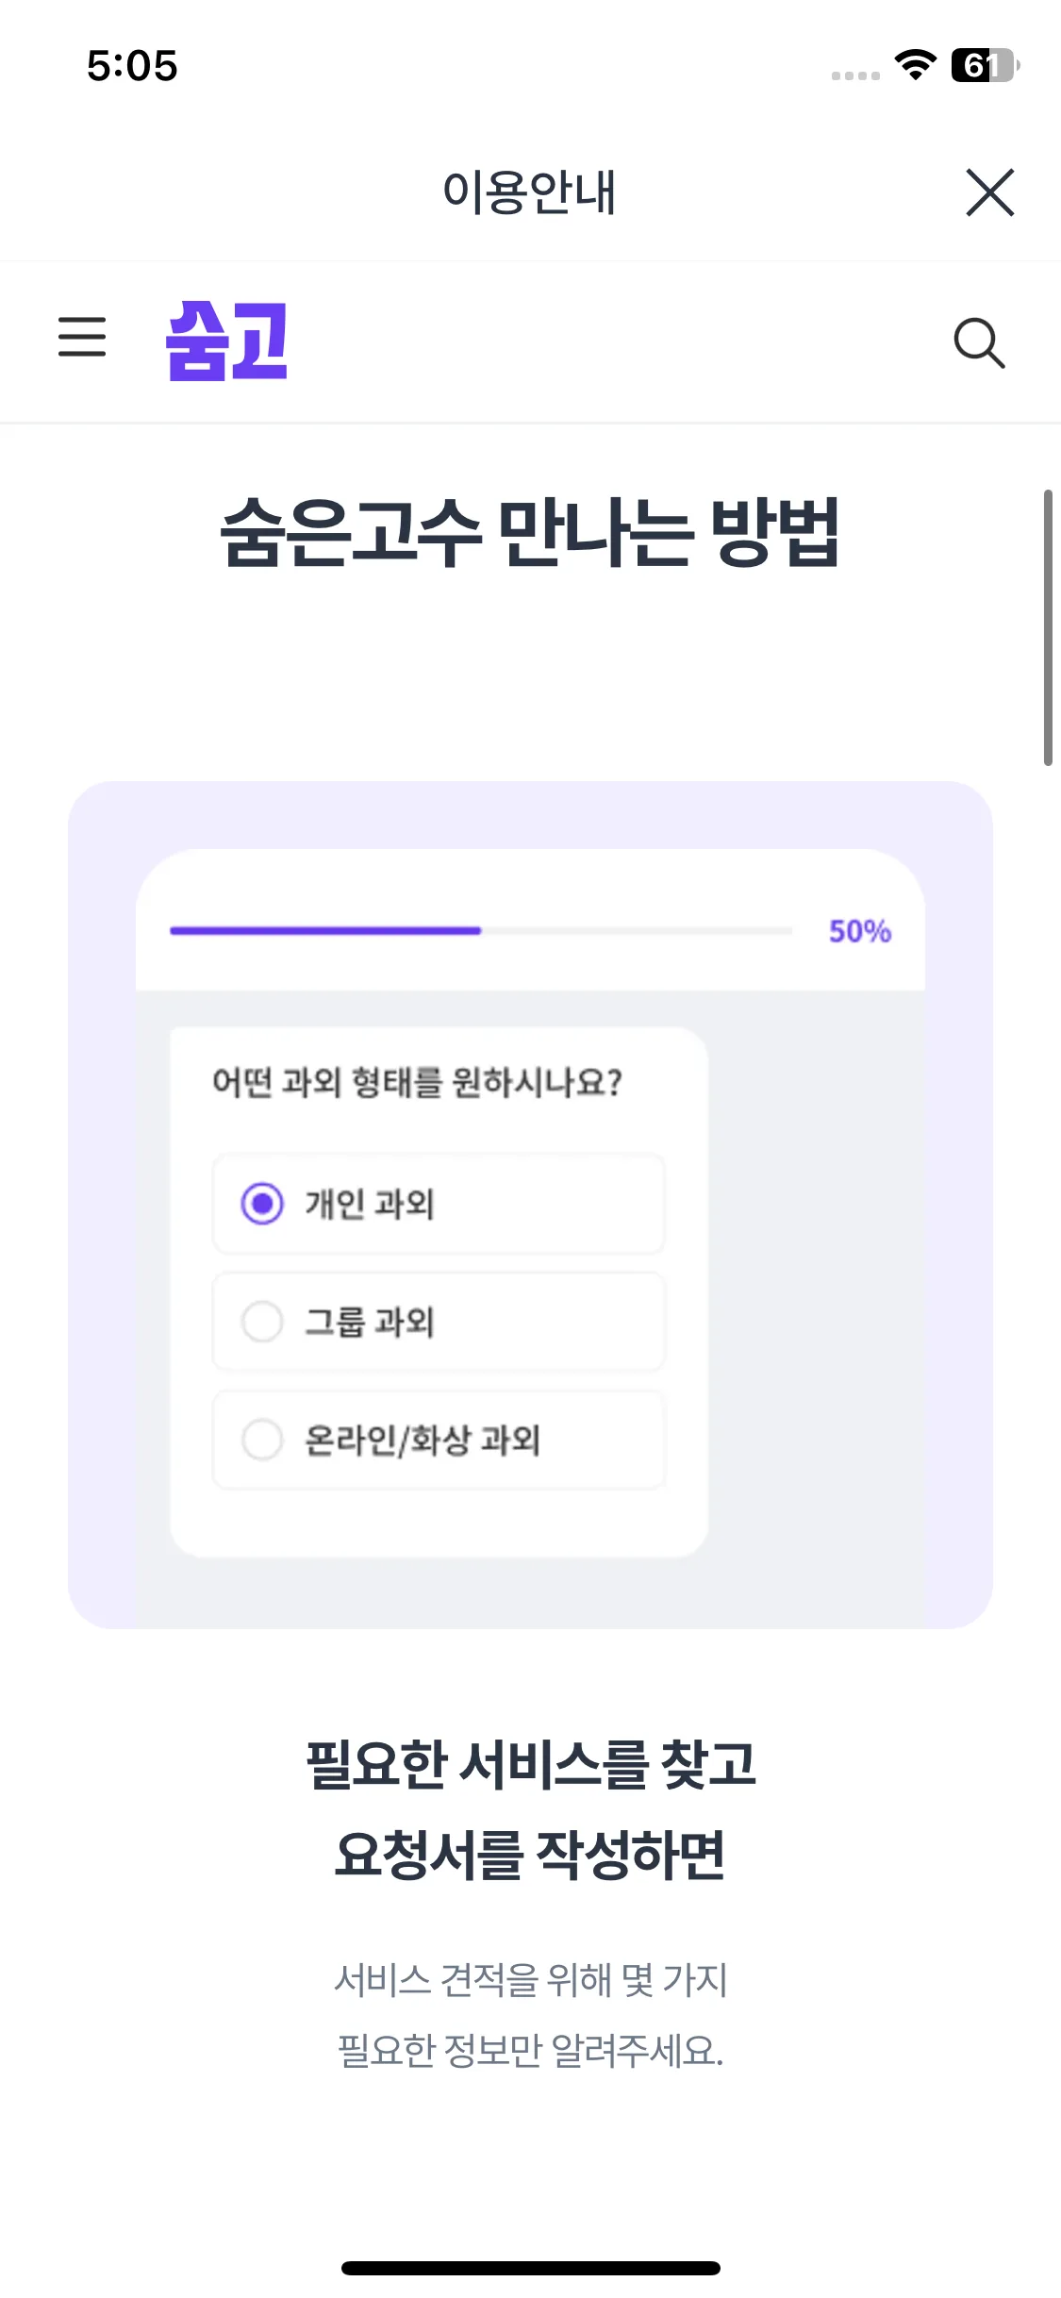Tap the 숨은고수 만나는 방법 heading

tap(530, 533)
